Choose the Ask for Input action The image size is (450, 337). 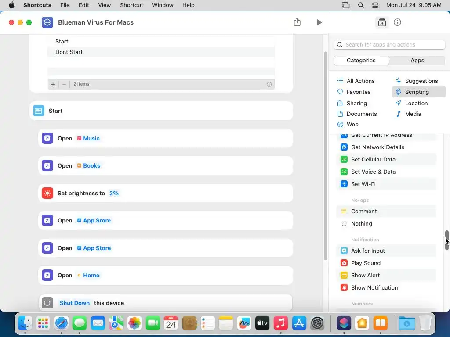386,251
